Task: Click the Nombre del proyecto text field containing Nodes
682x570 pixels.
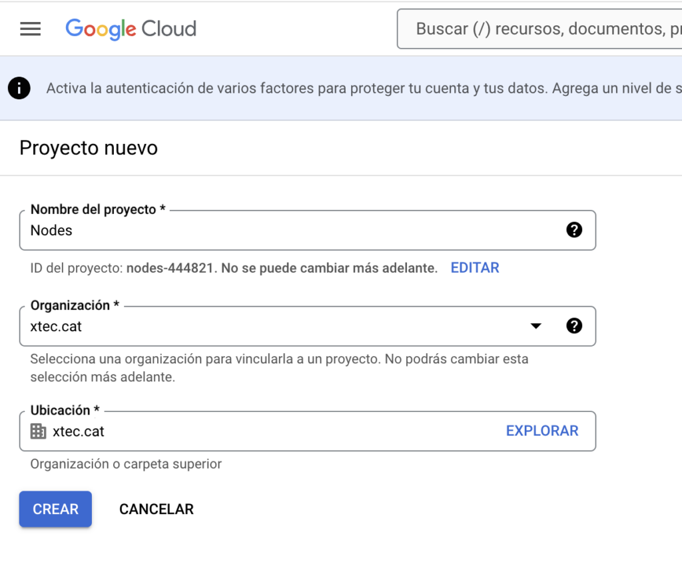Action: (293, 231)
